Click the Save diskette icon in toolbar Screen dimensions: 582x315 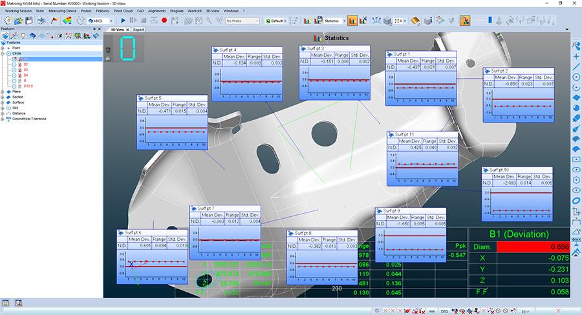tap(29, 21)
